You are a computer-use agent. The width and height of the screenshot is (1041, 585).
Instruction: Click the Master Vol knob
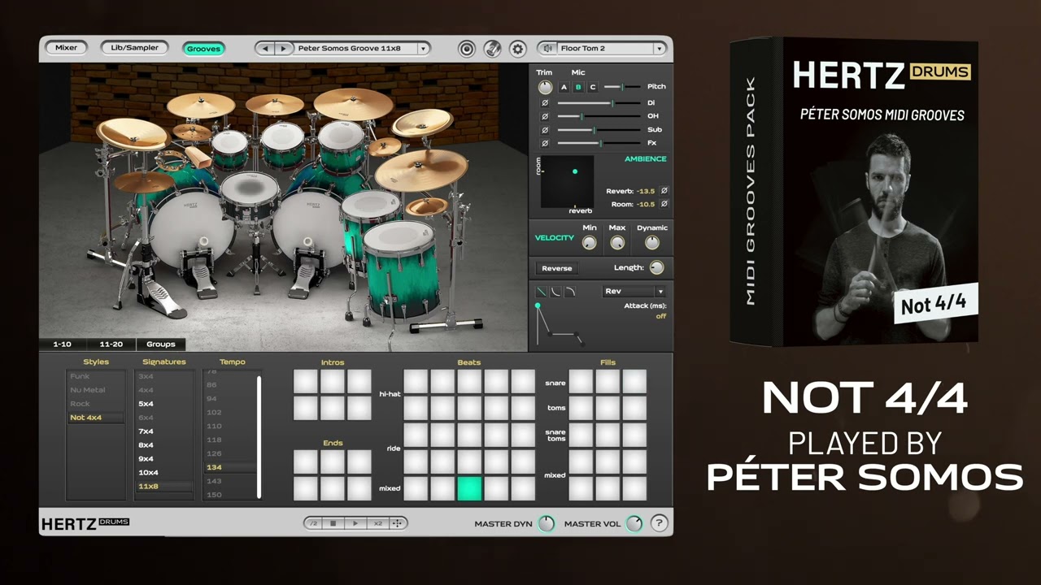pos(634,523)
